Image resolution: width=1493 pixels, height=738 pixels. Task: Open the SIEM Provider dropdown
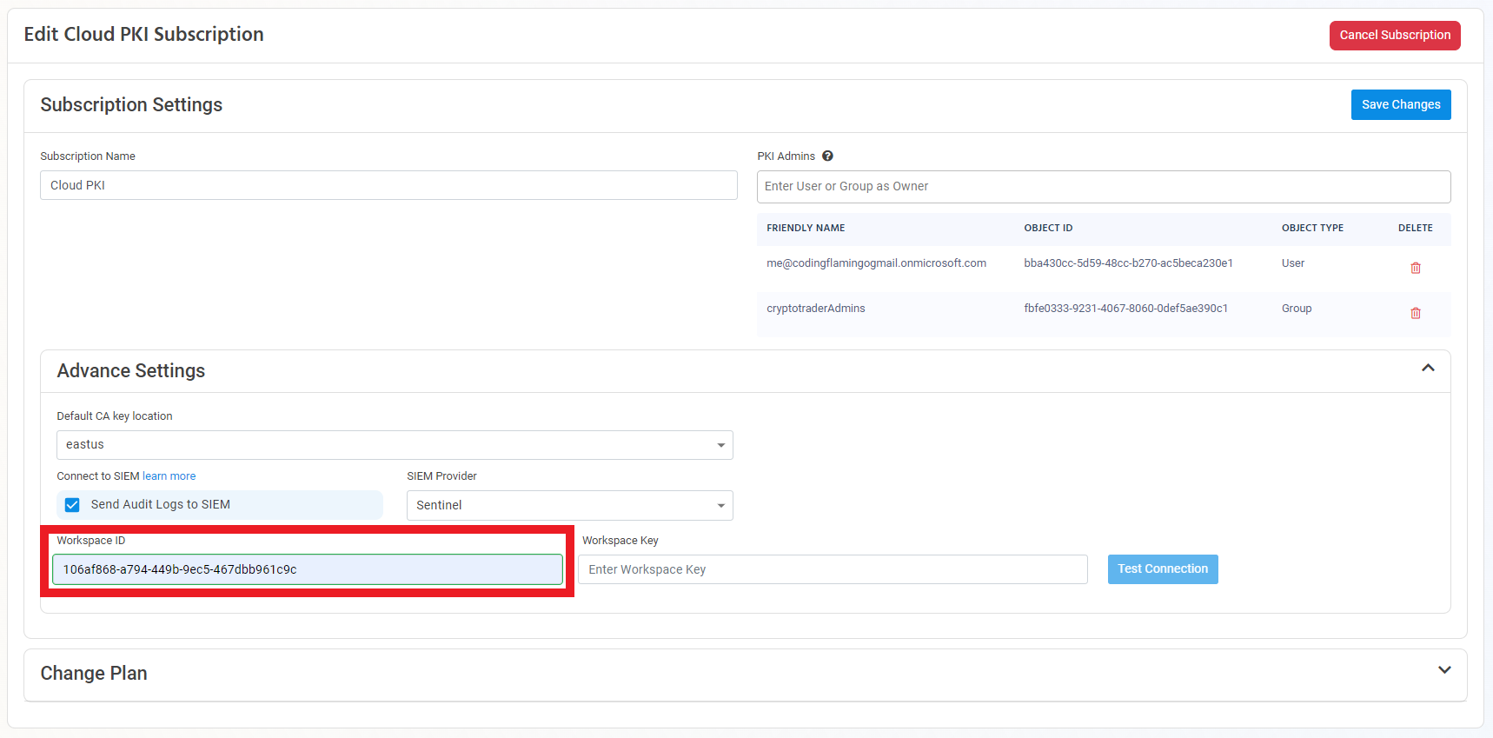point(570,505)
